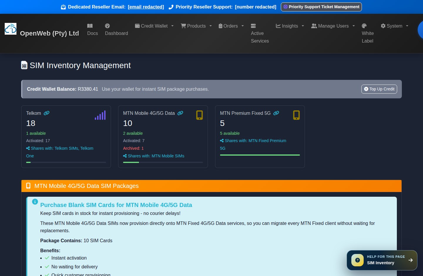
Task: Click the arrow in help widget
Action: click(x=411, y=260)
